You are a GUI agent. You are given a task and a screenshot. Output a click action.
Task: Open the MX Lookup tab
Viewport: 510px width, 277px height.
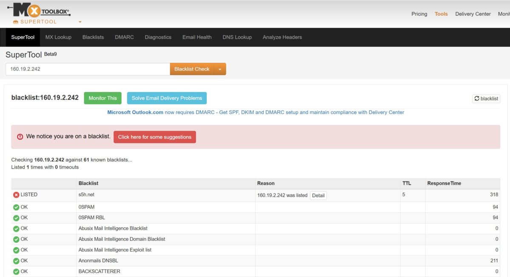pos(58,37)
